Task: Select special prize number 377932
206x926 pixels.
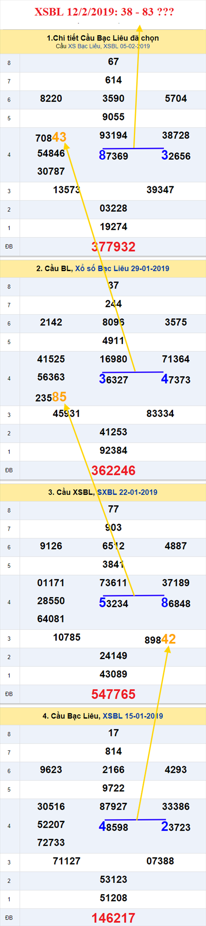Action: click(113, 247)
